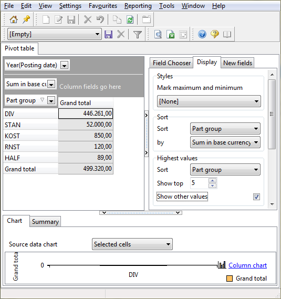Viewport: 281px width, 299px height.
Task: Save the pivot layout with the blue floppy icon
Action: coord(109,35)
